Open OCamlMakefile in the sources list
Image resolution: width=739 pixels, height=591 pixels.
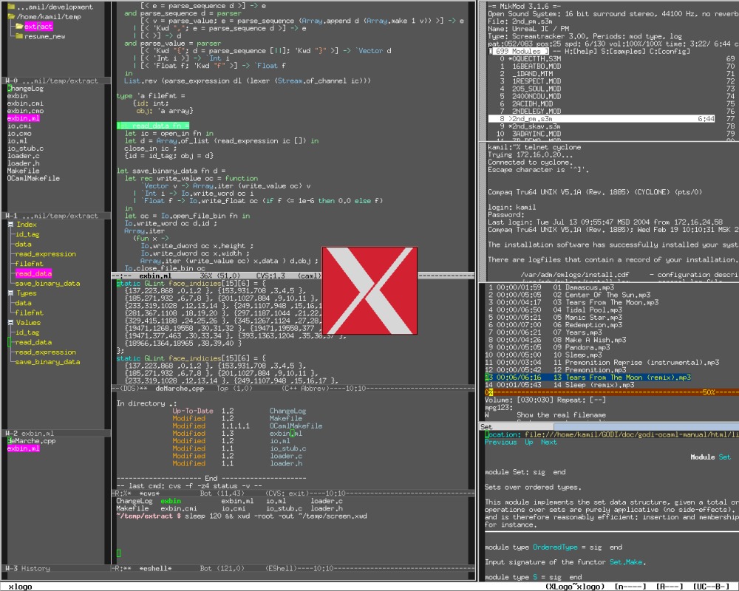click(33, 178)
